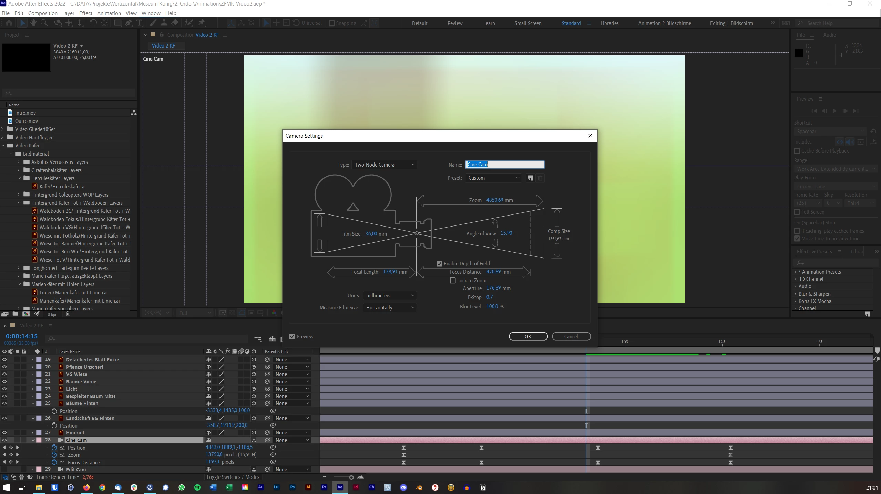Check the Lock to Zoom box
Image resolution: width=881 pixels, height=494 pixels.
coord(453,280)
